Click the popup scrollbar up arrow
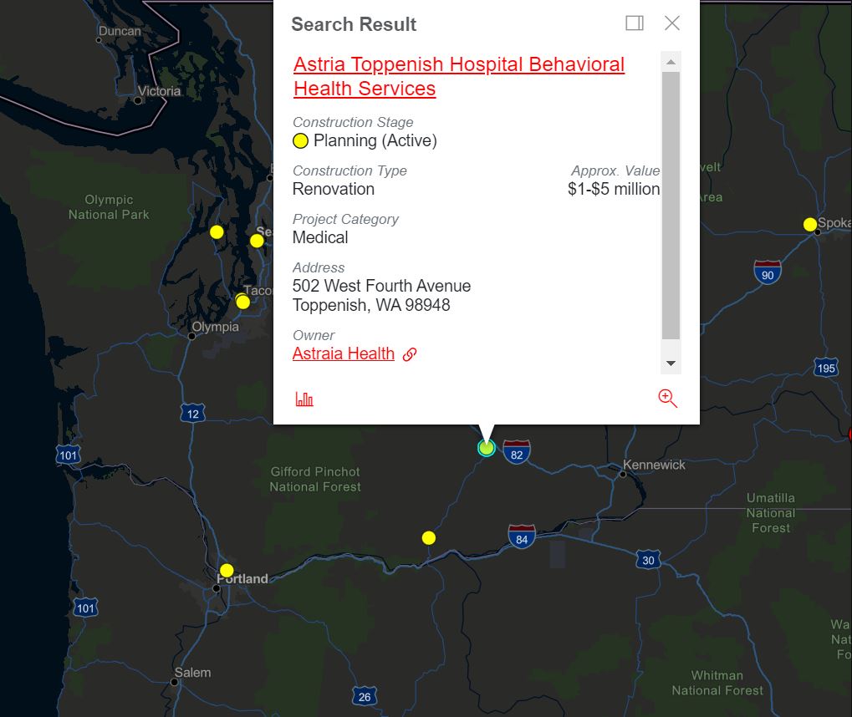852x717 pixels. (671, 62)
